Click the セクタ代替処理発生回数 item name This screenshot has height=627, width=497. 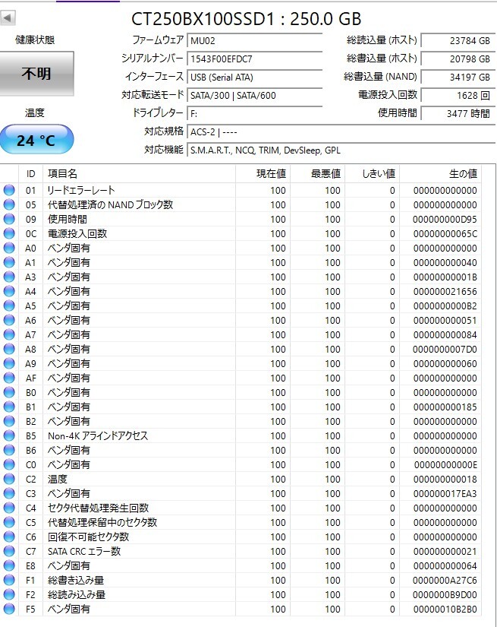point(98,508)
